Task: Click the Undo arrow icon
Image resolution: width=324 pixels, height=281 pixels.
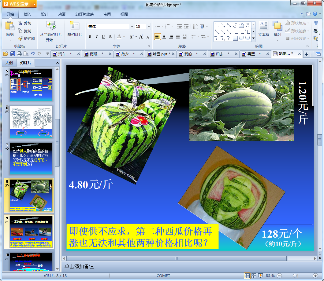Action: (x=33, y=54)
